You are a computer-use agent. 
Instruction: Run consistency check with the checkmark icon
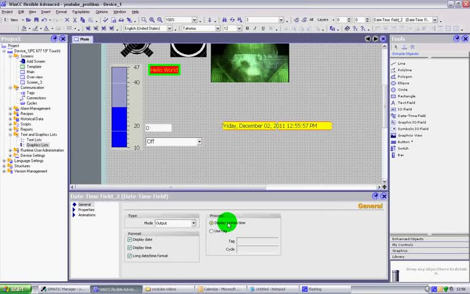105,20
